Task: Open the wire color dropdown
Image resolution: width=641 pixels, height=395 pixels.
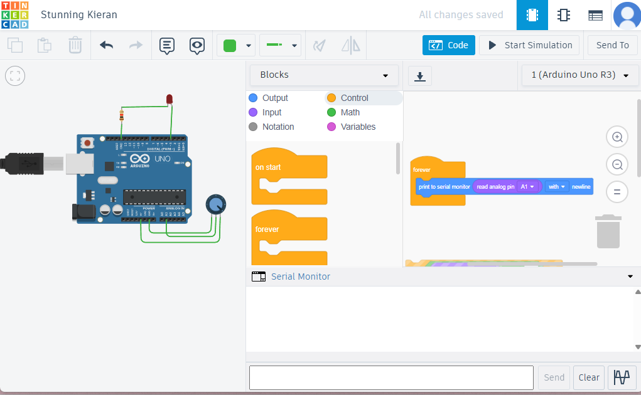Action: pos(248,45)
